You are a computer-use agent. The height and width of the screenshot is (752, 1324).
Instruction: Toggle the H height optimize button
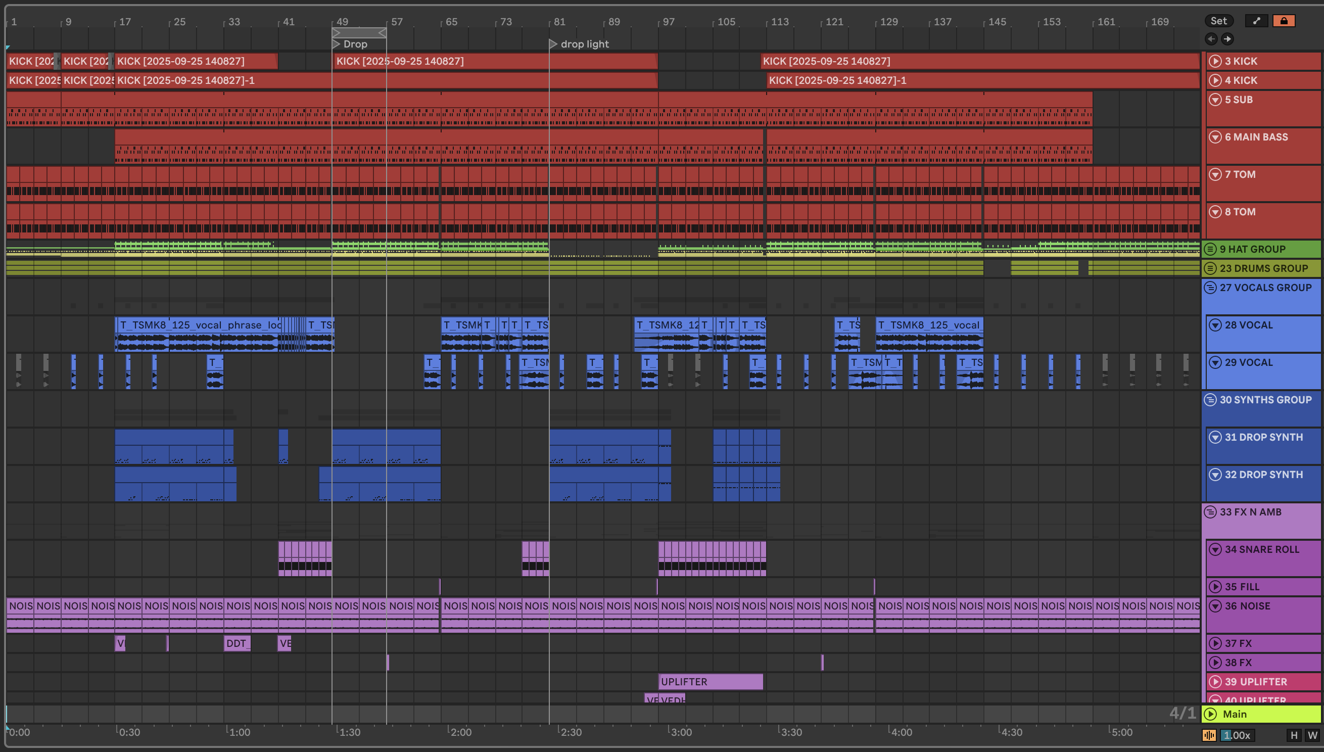coord(1294,735)
